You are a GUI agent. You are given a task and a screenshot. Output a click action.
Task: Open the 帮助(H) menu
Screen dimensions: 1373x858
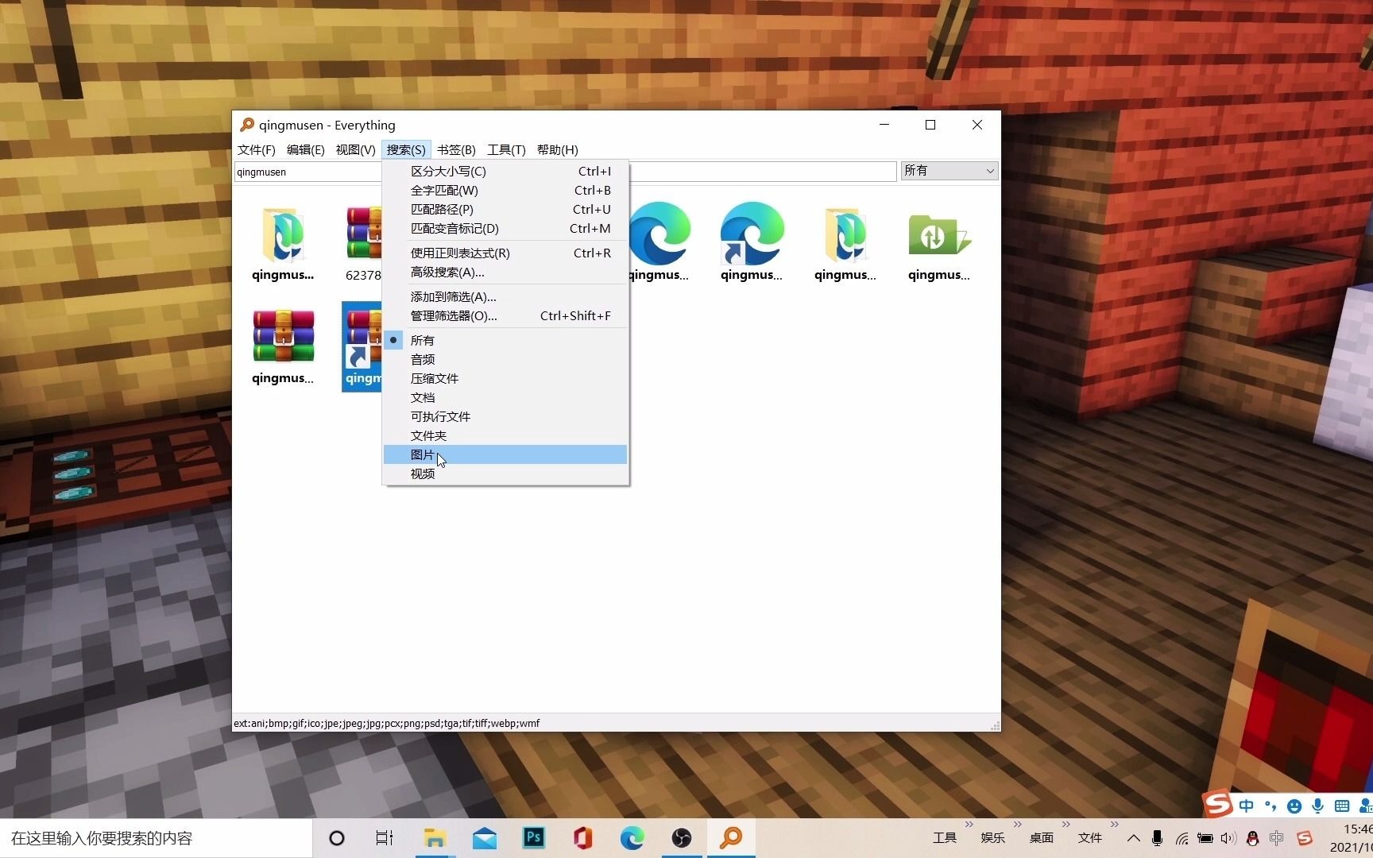557,149
